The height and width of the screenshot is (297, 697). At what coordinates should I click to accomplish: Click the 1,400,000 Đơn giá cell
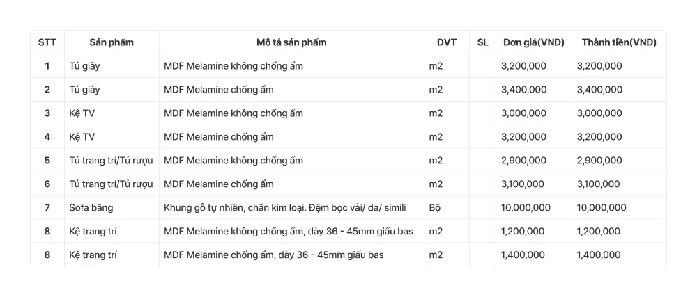tap(523, 255)
